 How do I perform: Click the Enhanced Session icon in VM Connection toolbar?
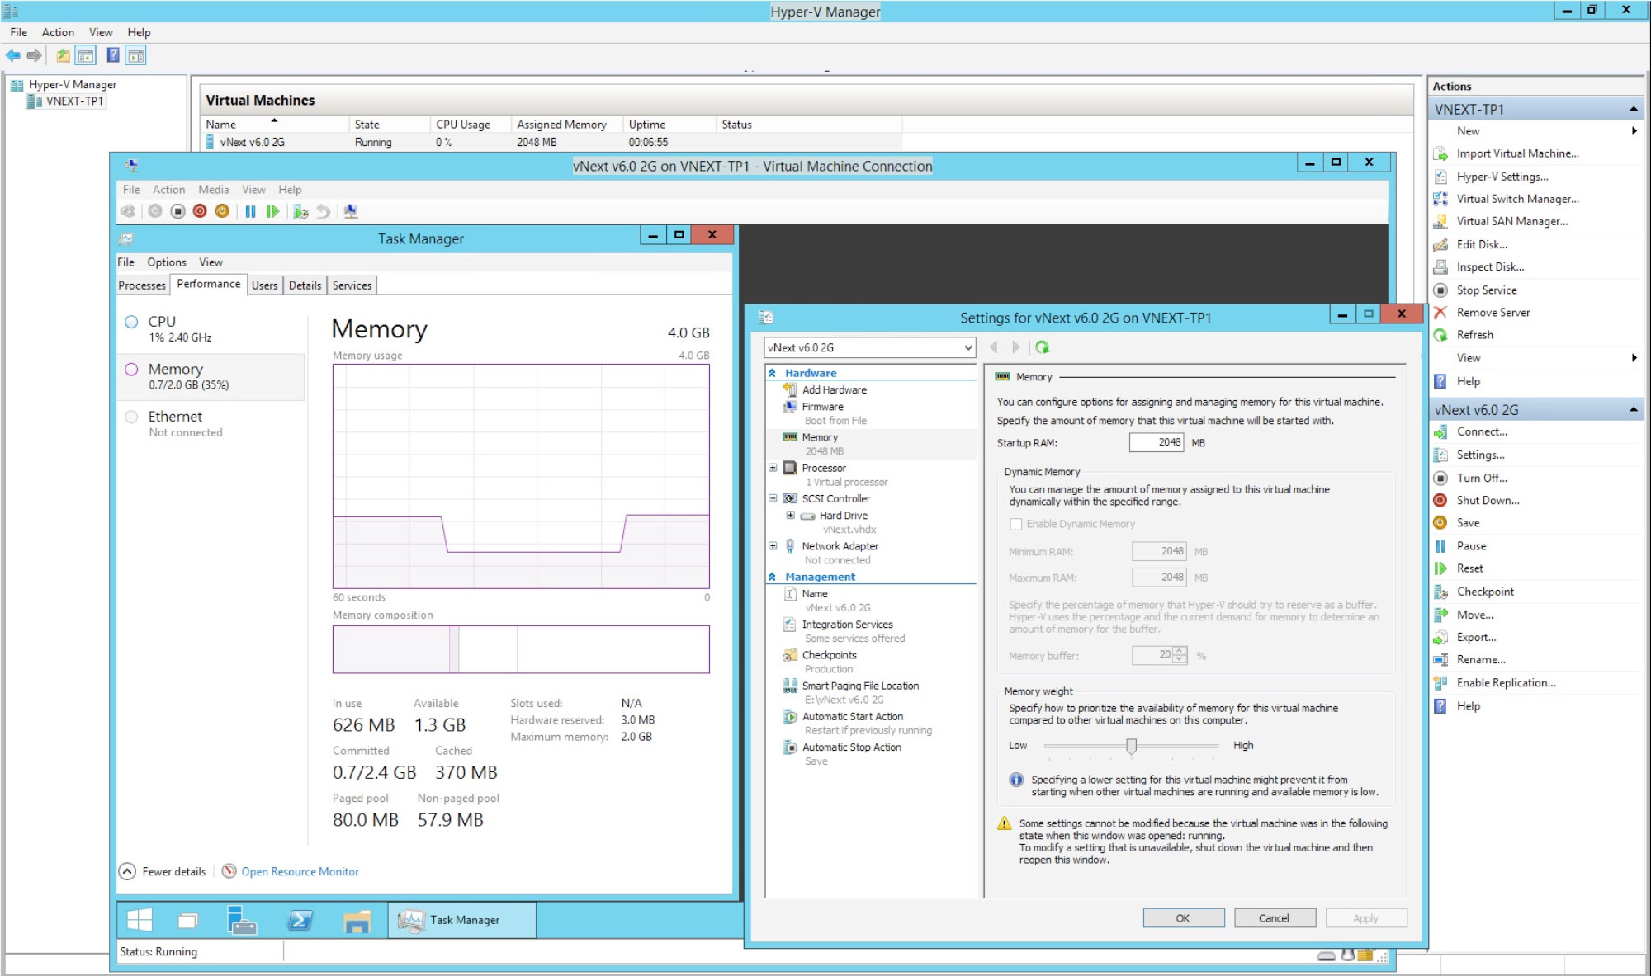[351, 212]
